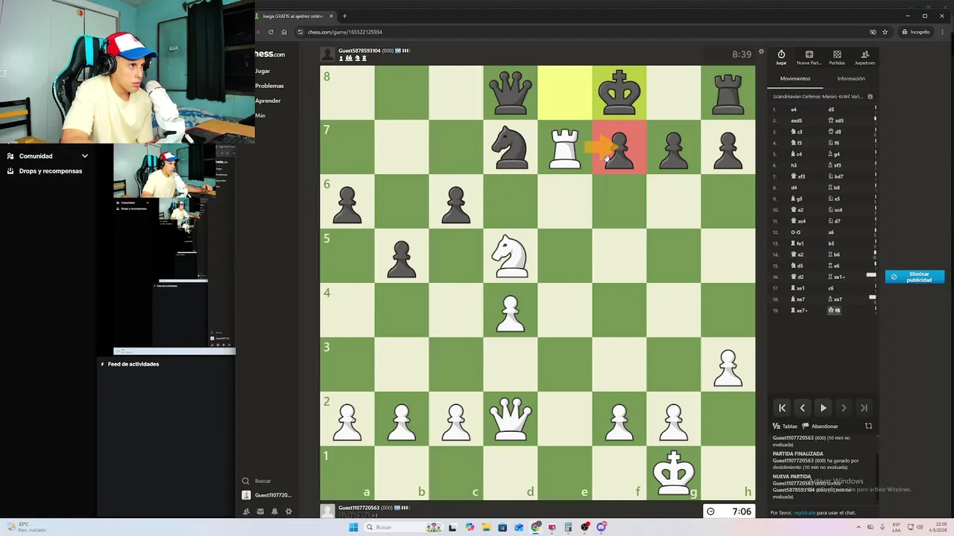Screen dimensions: 954x536
Task: Open the friends icon in sidebar footer
Action: click(x=246, y=511)
